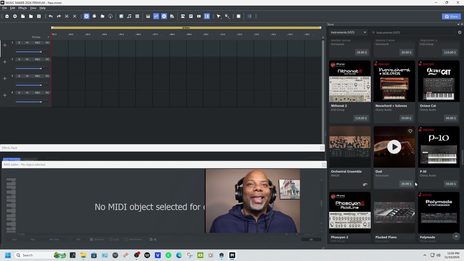Arm track 3 for recording with REC
This screenshot has height=261, width=464.
(x=38, y=76)
